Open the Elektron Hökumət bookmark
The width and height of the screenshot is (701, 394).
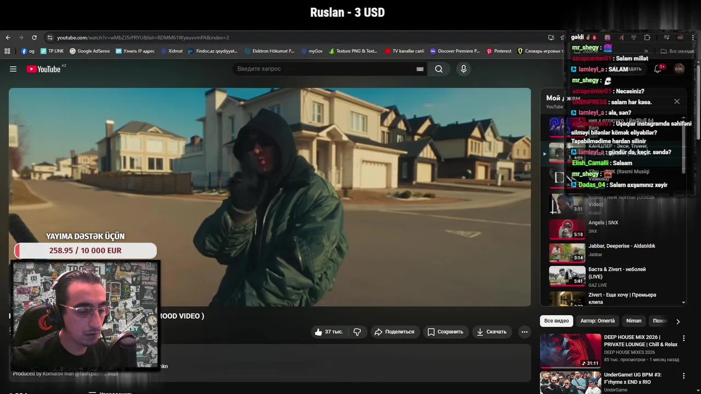click(x=269, y=51)
